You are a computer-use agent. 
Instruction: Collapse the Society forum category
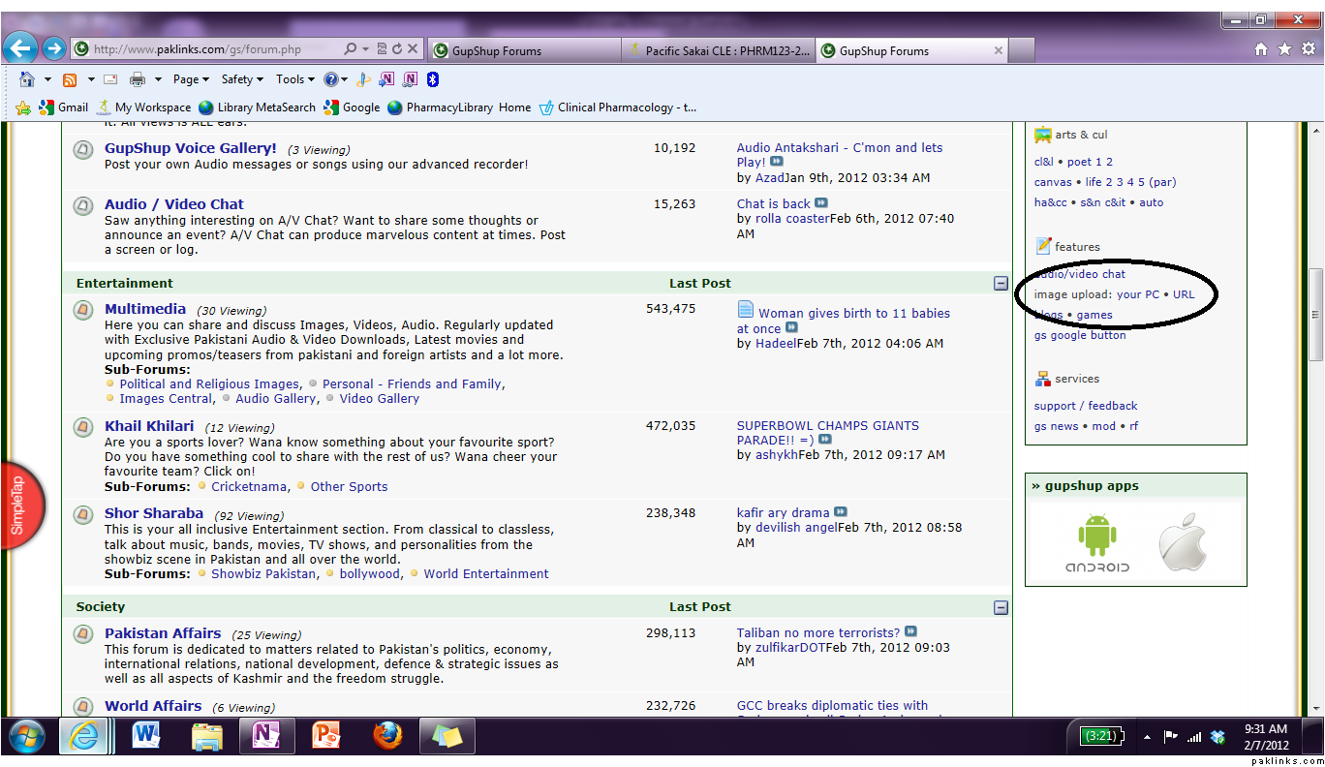(x=1001, y=607)
